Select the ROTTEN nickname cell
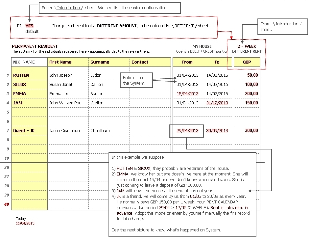Image resolution: width=309 pixels, height=238 pixels. point(29,75)
